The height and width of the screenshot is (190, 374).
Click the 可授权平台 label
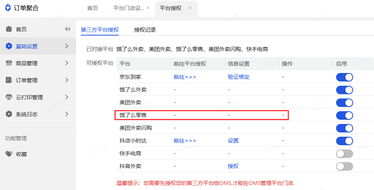tap(100, 63)
